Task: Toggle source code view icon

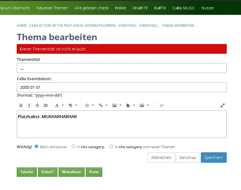Action: pyautogui.click(x=162, y=105)
